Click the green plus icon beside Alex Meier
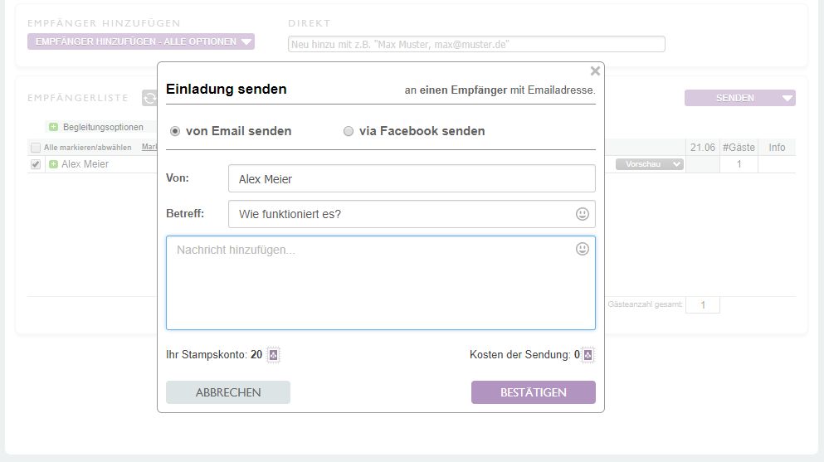This screenshot has height=462, width=824. pyautogui.click(x=53, y=164)
